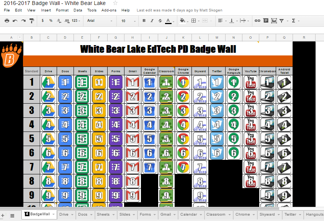Open the last edit revision history link
Viewport: 324px width, 221px height.
pos(180,10)
